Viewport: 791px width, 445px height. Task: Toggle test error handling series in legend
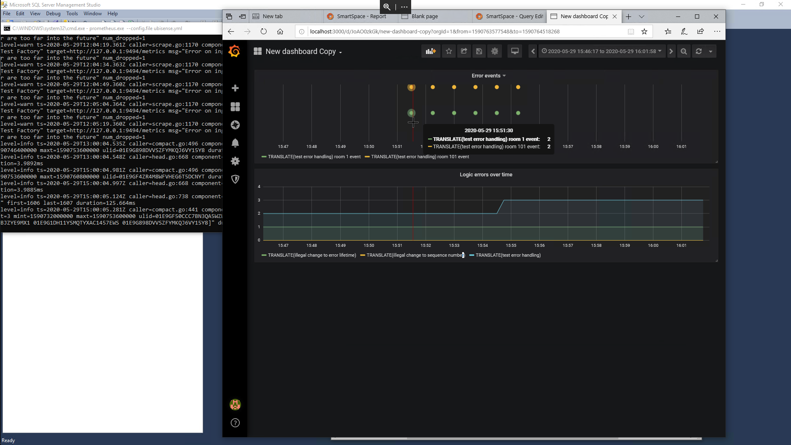tap(508, 255)
